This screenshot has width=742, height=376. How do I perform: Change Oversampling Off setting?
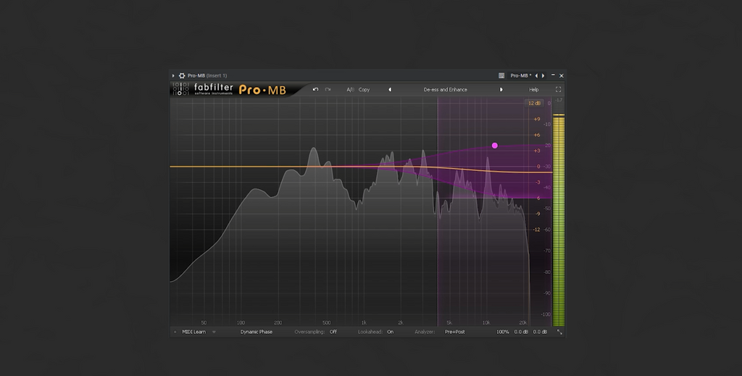click(x=333, y=332)
